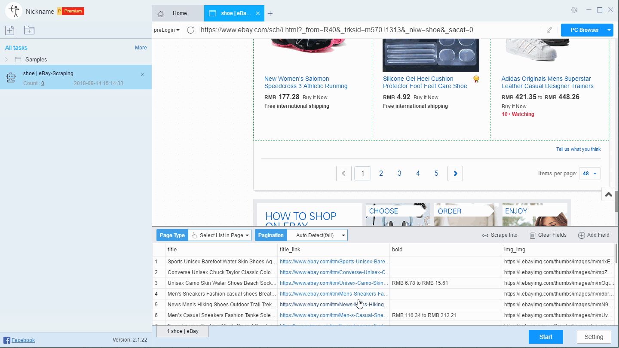Click Men's Sneakers Fashion casual shoes title
619x348 pixels.
[222, 294]
